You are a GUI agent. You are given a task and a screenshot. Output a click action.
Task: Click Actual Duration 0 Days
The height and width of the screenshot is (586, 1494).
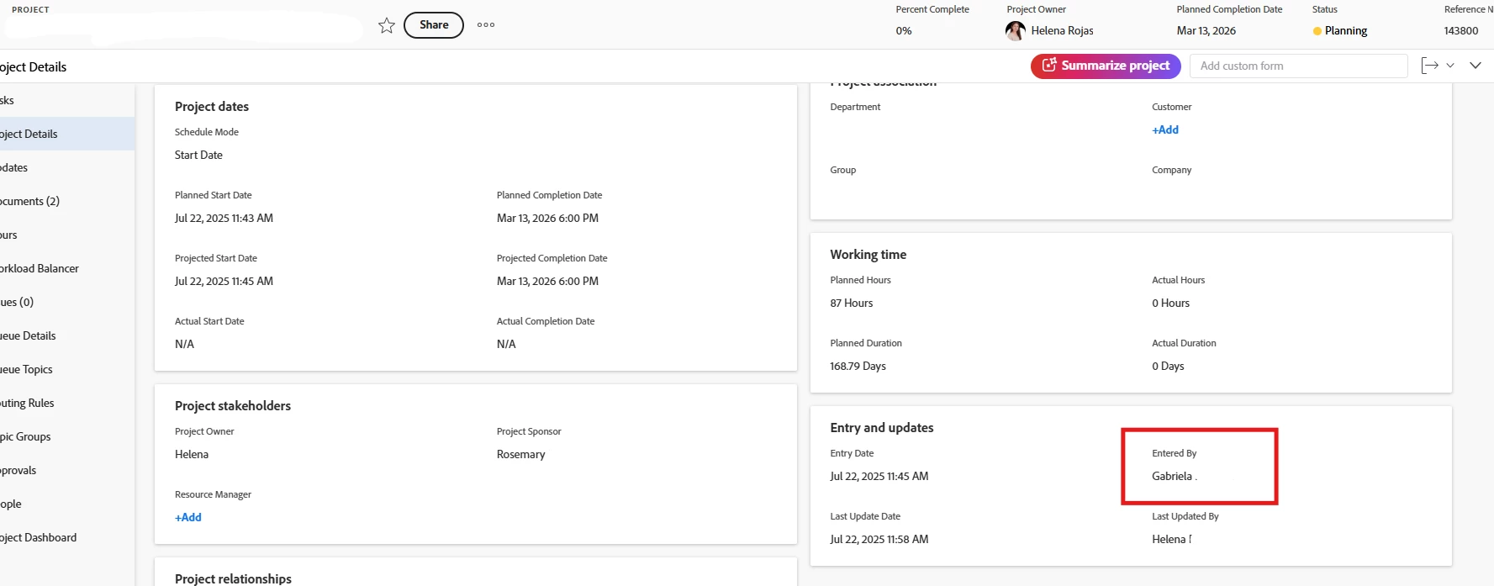pyautogui.click(x=1168, y=366)
